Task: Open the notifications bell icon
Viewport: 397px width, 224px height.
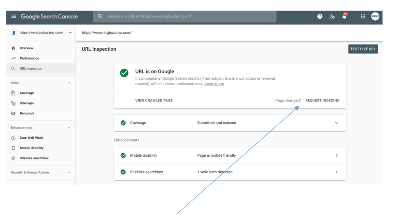Action: click(344, 16)
